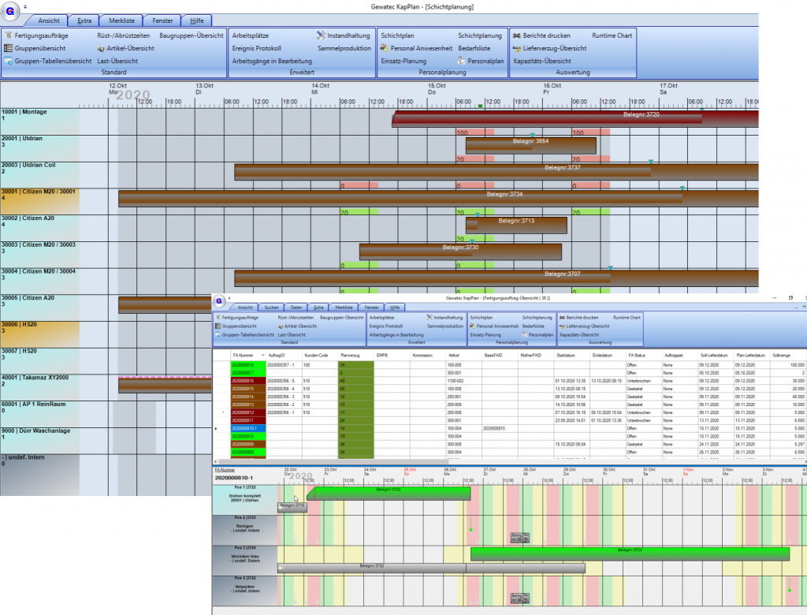
Task: Click the Gewatec application logo button
Action: [12, 12]
